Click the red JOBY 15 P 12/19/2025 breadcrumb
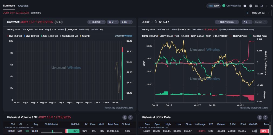 pos(16,13)
